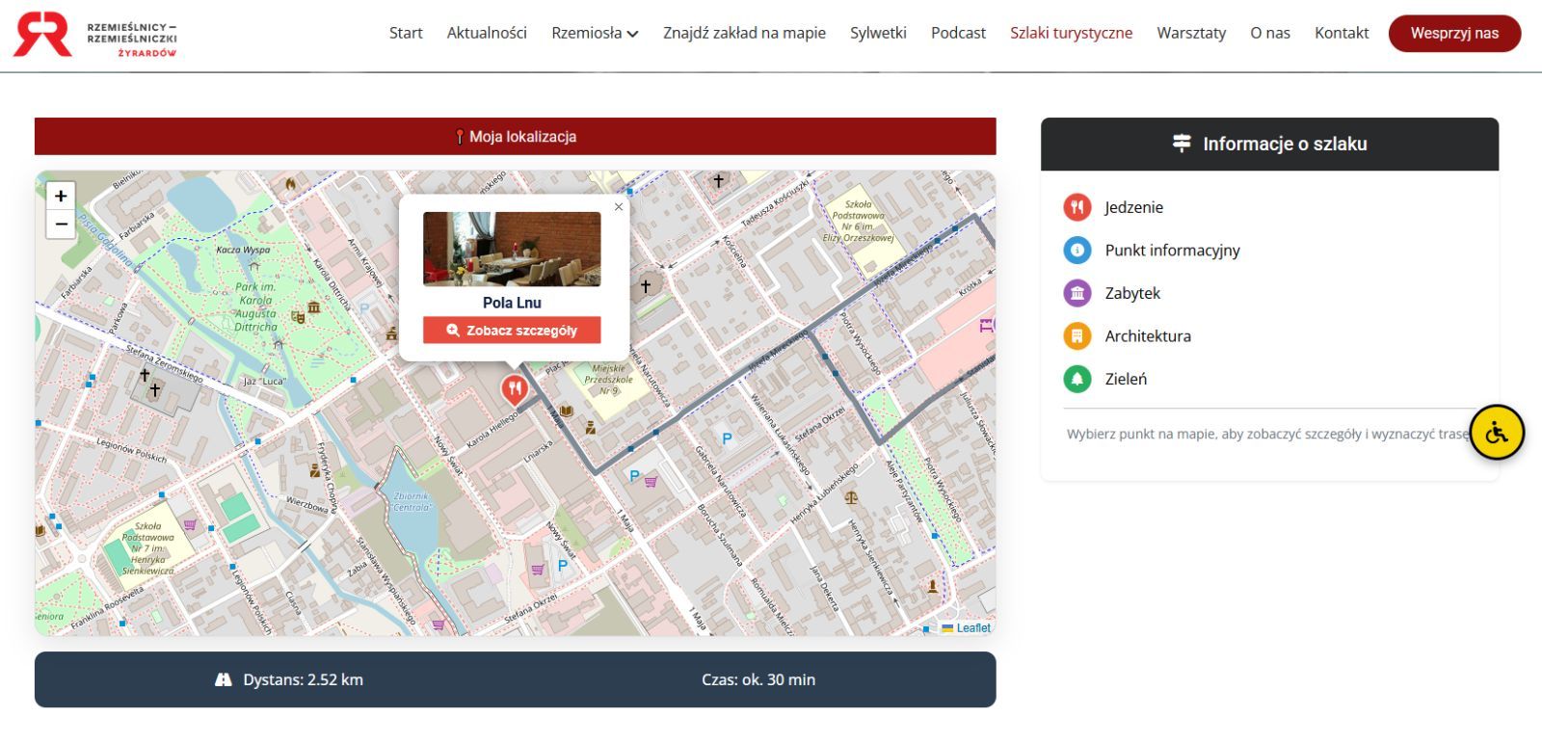Viewport: 1542px width, 744px height.
Task: Click the Pola Lnu restaurant photo
Action: tap(512, 250)
